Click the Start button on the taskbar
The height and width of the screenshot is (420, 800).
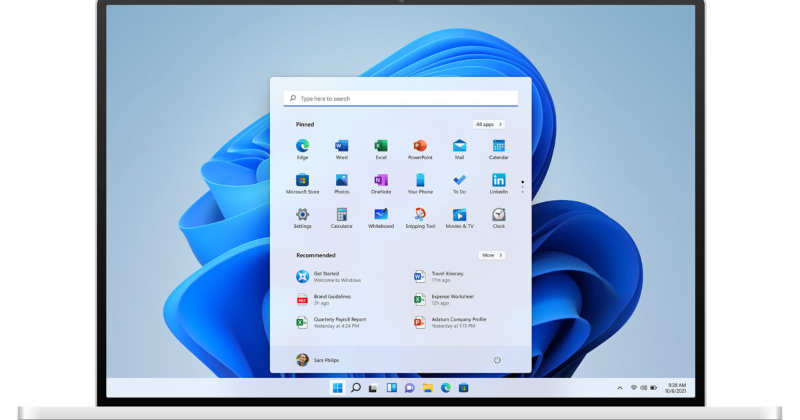coord(337,387)
